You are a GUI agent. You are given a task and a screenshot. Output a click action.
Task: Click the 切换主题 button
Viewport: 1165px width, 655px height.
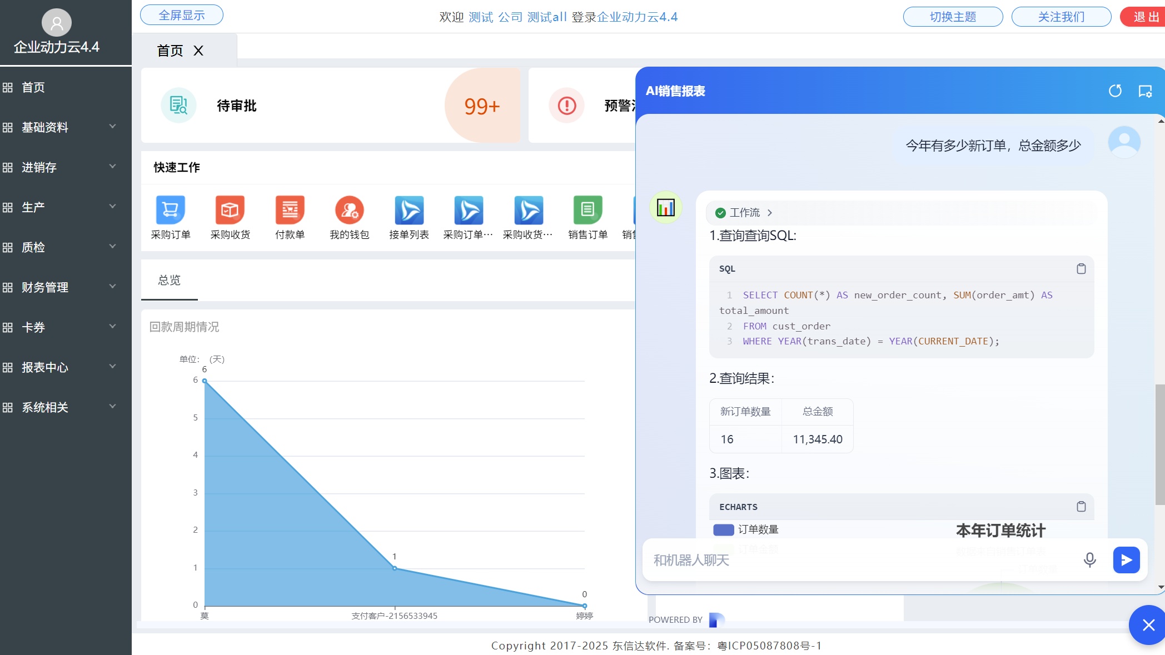pos(952,17)
